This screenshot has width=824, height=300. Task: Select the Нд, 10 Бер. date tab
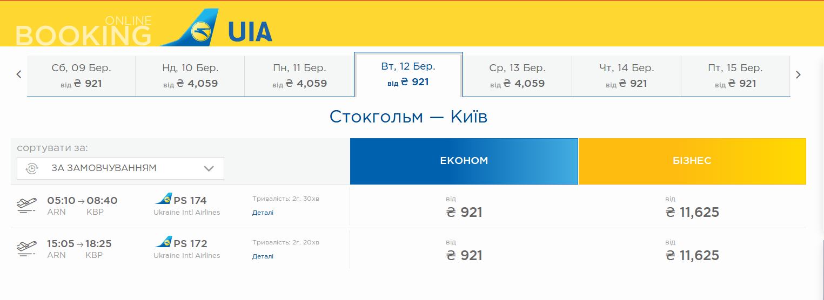(x=190, y=76)
